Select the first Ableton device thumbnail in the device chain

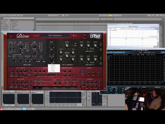point(9,99)
